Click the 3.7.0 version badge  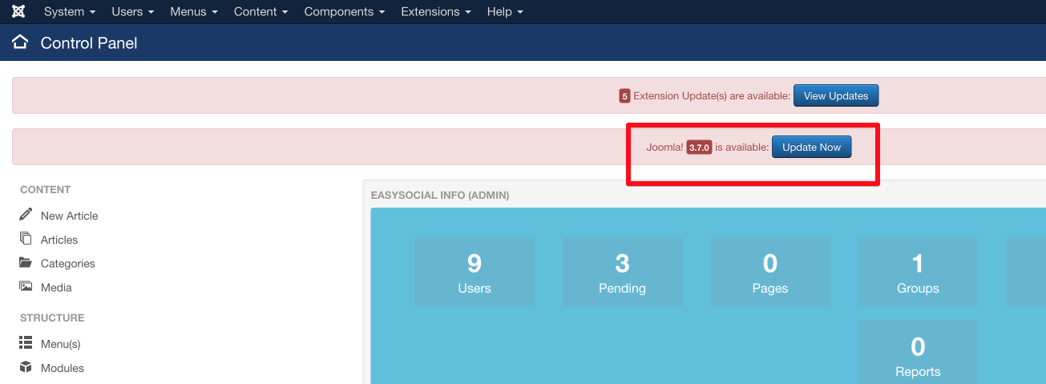[699, 148]
